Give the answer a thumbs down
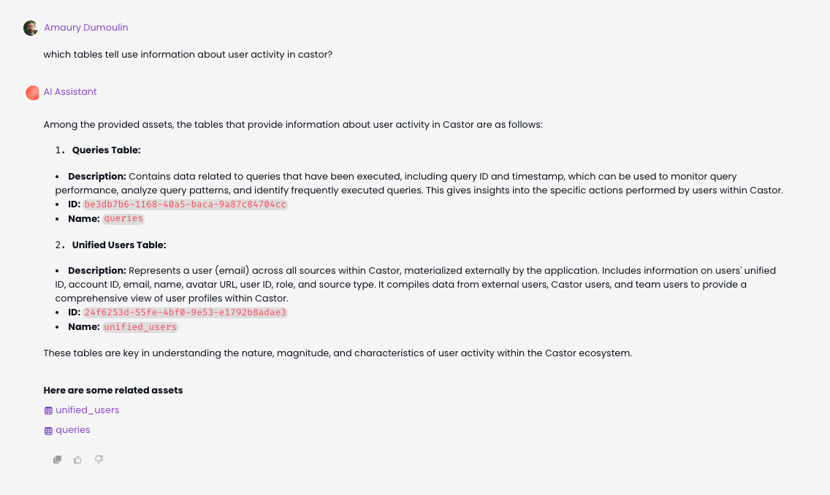Viewport: 830px width, 495px height. [99, 460]
